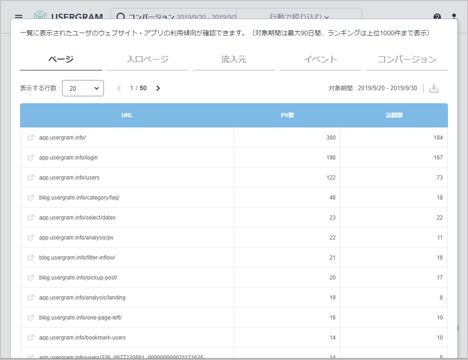This screenshot has width=468, height=360.
Task: Open the コンバージョン tab
Action: [x=406, y=60]
